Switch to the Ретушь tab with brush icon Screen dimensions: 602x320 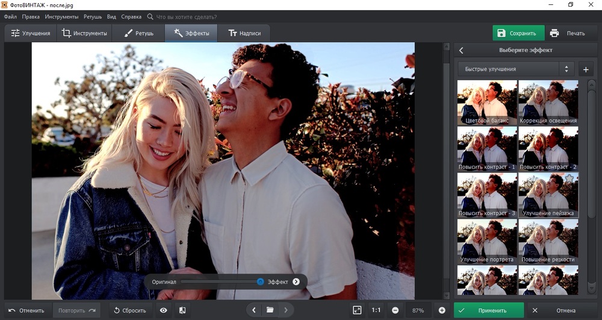click(x=138, y=33)
